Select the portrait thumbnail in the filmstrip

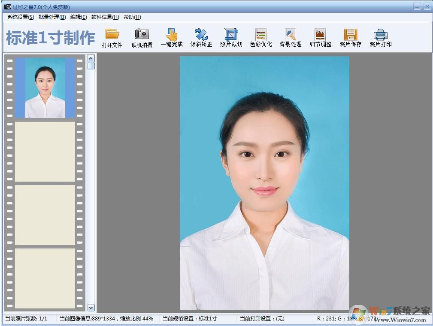click(x=45, y=87)
